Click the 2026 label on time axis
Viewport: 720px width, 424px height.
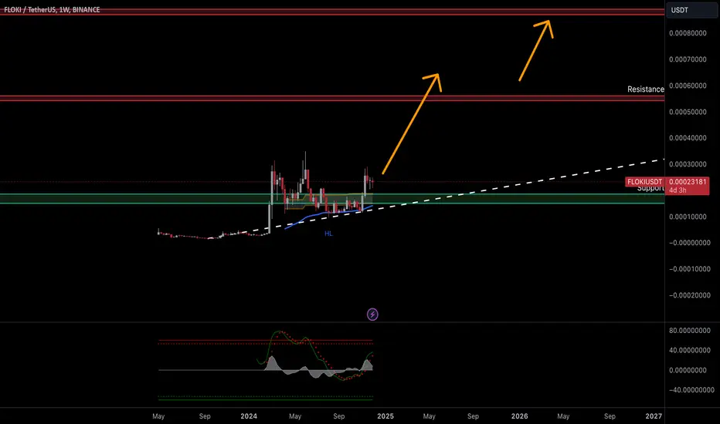pos(519,416)
